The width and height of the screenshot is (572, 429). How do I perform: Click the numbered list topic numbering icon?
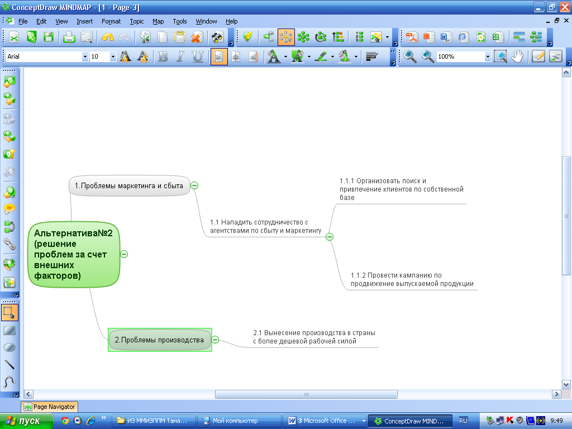359,37
